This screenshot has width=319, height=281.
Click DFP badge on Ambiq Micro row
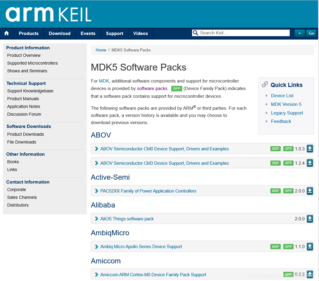pyautogui.click(x=288, y=247)
